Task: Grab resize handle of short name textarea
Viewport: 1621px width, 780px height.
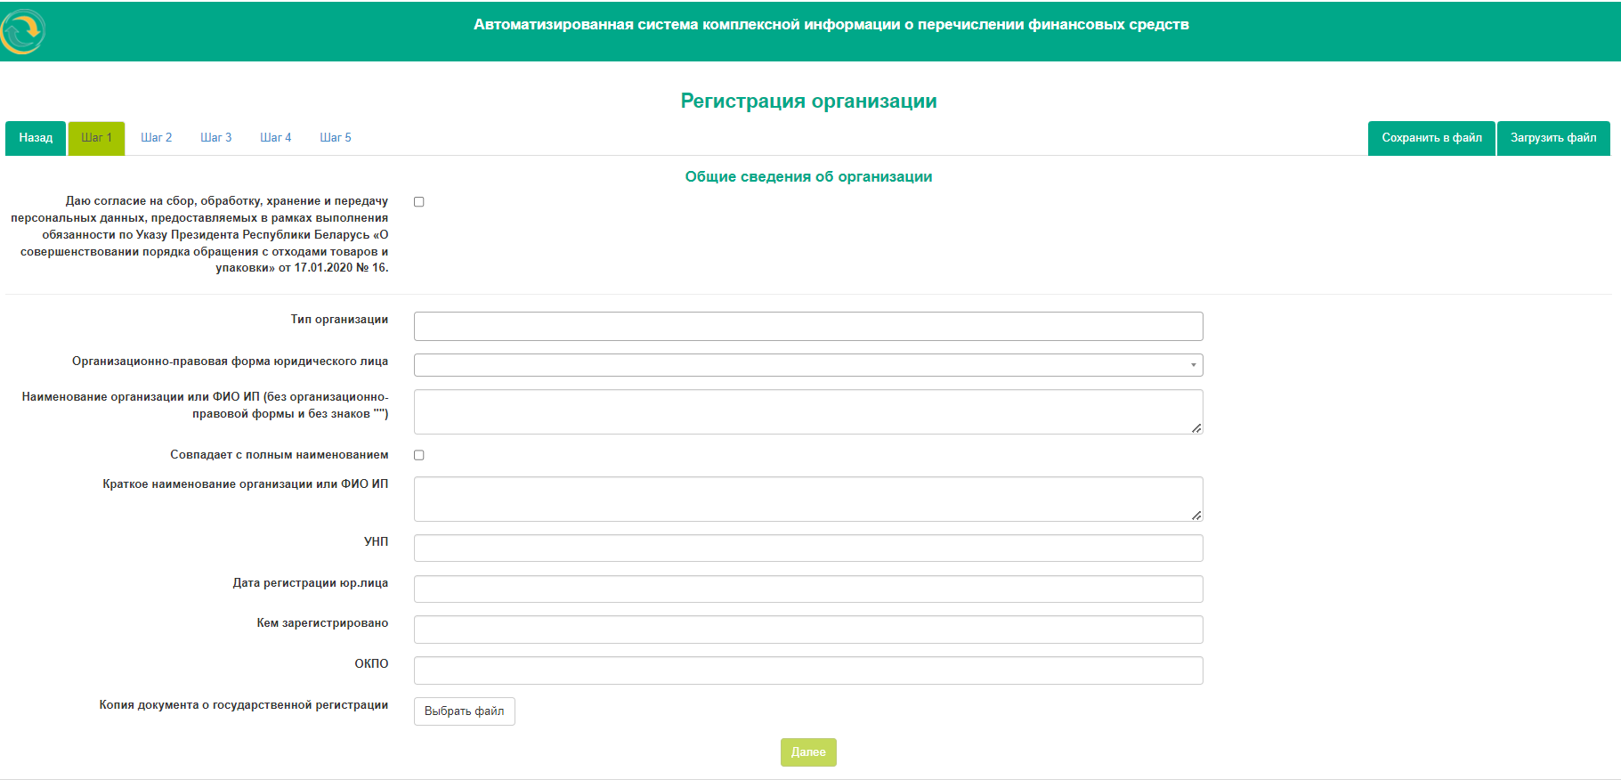Action: tap(1196, 516)
